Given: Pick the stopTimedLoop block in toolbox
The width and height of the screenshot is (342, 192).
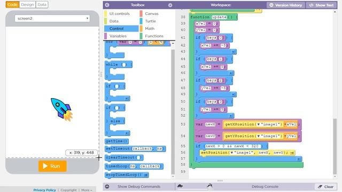Looking at the screenshot, I should [x=127, y=175].
